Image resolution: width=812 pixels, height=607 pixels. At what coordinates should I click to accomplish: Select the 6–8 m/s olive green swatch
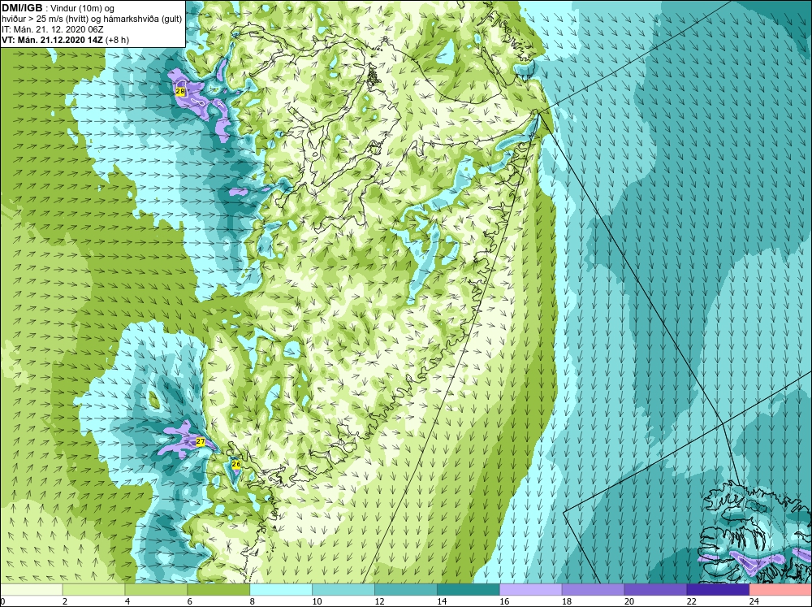(x=218, y=590)
